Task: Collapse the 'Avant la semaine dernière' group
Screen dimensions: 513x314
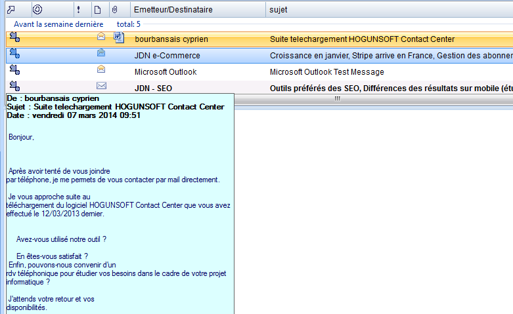Action: point(58,24)
